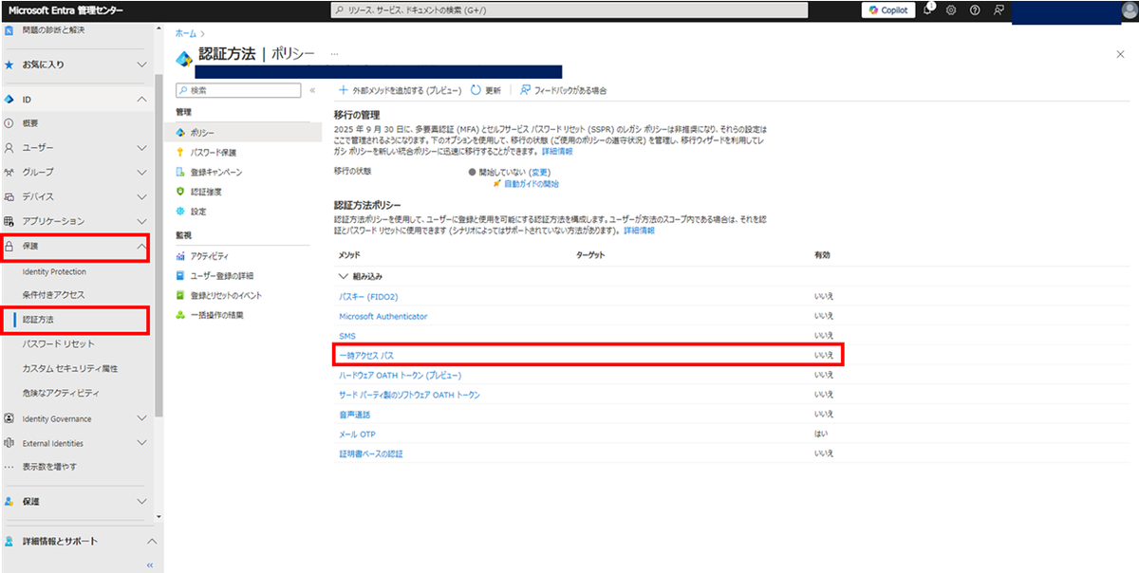
Task: Open Microsoft Authenticator method
Action: [383, 316]
